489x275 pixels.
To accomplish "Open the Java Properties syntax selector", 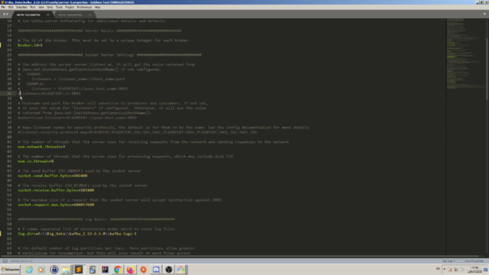I will pyautogui.click(x=474, y=261).
